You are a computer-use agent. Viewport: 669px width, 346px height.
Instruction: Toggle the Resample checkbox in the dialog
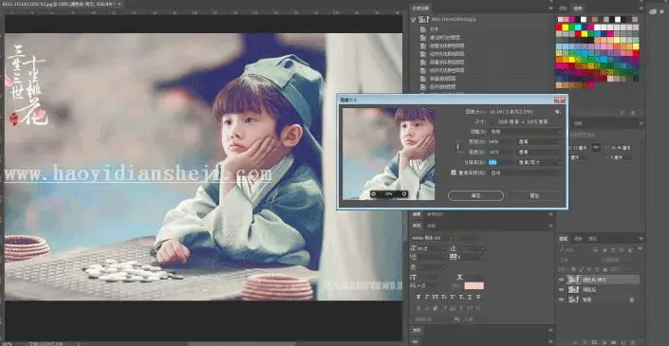coord(454,173)
